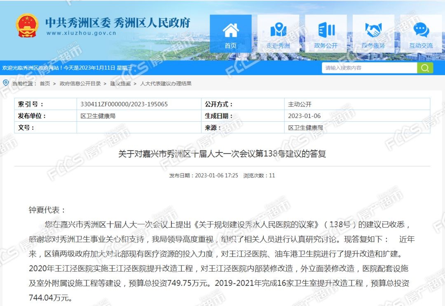Click 区卫生健康局 in the 来源 row
Image resolution: width=445 pixels, height=306 pixels.
pyautogui.click(x=305, y=128)
